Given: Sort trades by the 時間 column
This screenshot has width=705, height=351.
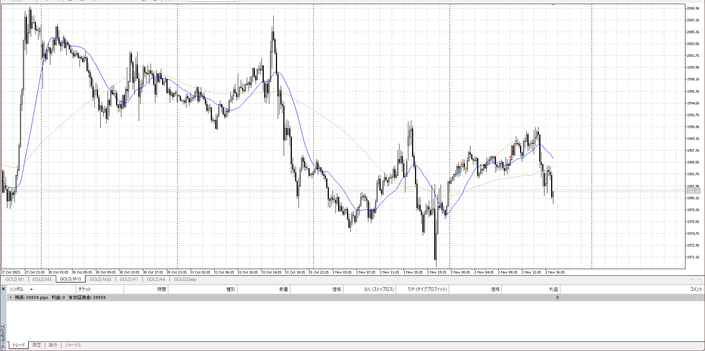Looking at the screenshot, I should [x=162, y=289].
